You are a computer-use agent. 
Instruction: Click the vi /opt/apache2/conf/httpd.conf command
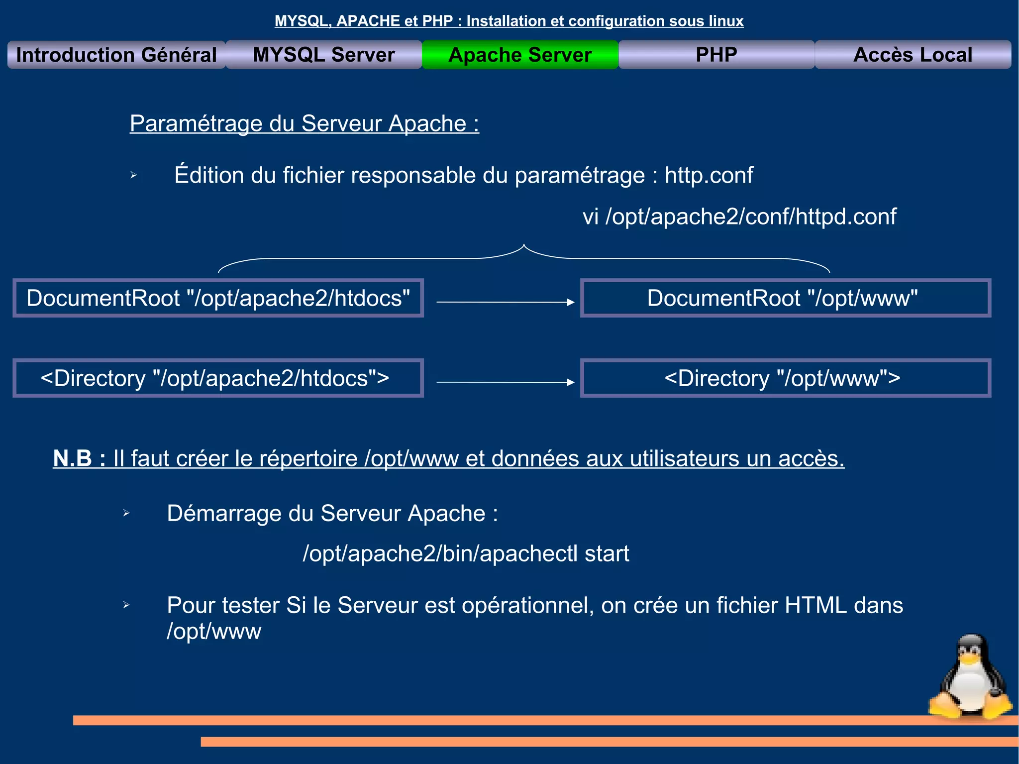[739, 217]
